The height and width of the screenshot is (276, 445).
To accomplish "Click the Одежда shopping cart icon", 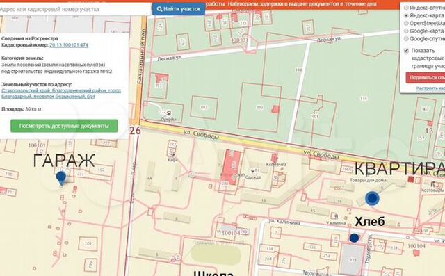I will (252, 171).
